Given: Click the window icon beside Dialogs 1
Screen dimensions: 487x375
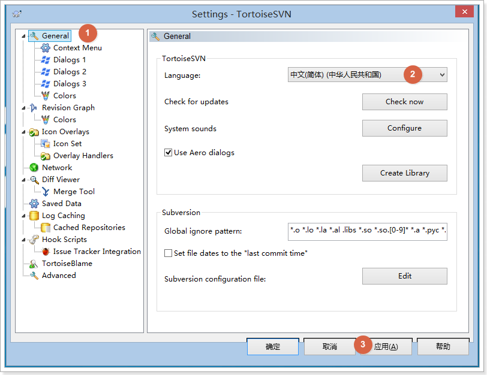Looking at the screenshot, I should coord(46,60).
